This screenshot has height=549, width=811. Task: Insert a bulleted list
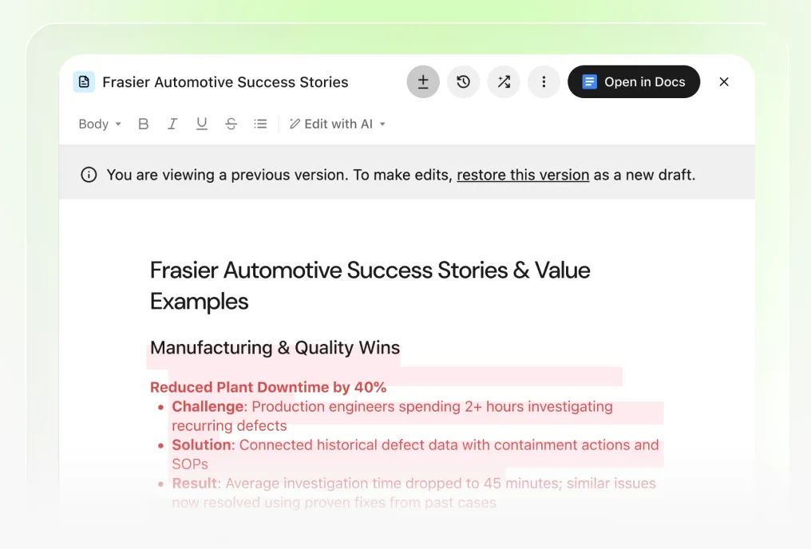[260, 124]
